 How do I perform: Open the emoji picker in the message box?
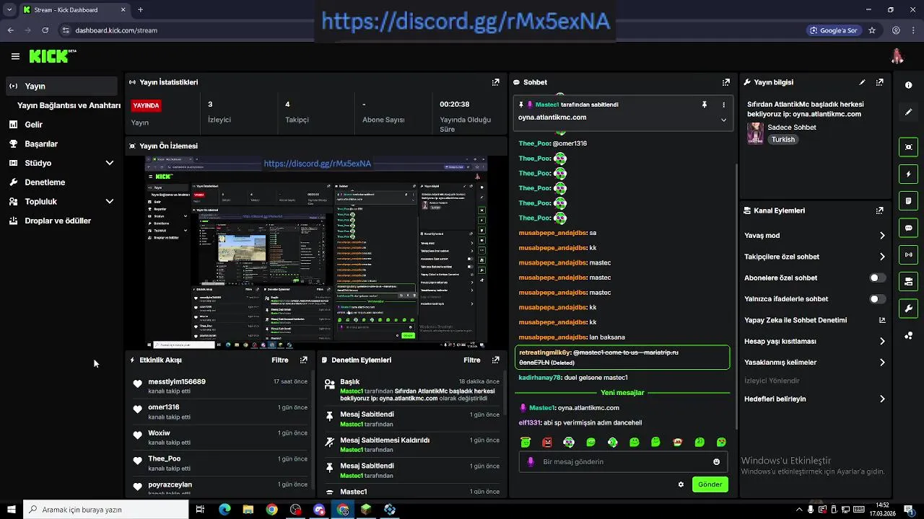(716, 462)
